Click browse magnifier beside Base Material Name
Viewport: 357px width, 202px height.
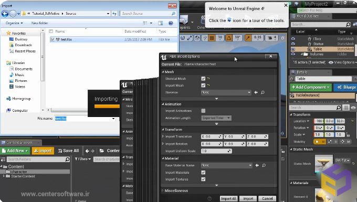pos(264,165)
